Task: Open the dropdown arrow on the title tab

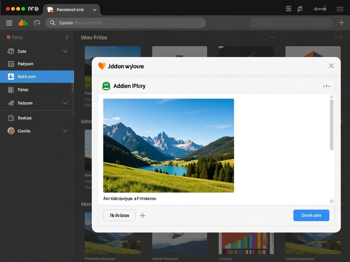Action: pos(94,10)
